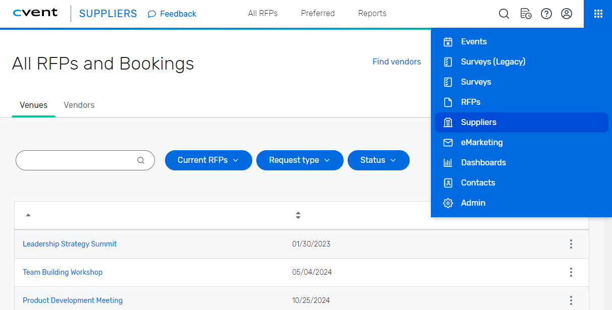Switch to the Vendors tab
The width and height of the screenshot is (612, 310).
[x=79, y=105]
